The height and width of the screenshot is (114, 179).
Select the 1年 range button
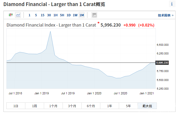110,106
